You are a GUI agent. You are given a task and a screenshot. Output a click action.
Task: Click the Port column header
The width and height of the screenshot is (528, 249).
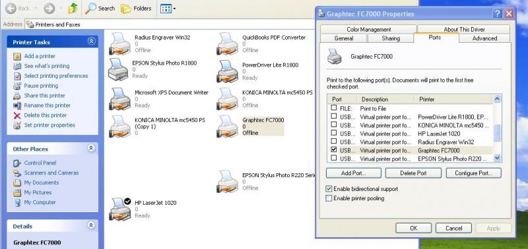[x=343, y=99]
